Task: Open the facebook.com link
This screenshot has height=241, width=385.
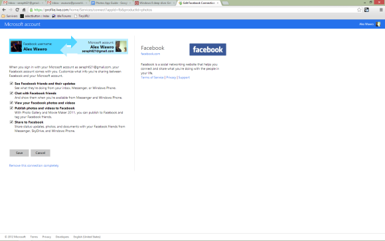Action: (150, 54)
